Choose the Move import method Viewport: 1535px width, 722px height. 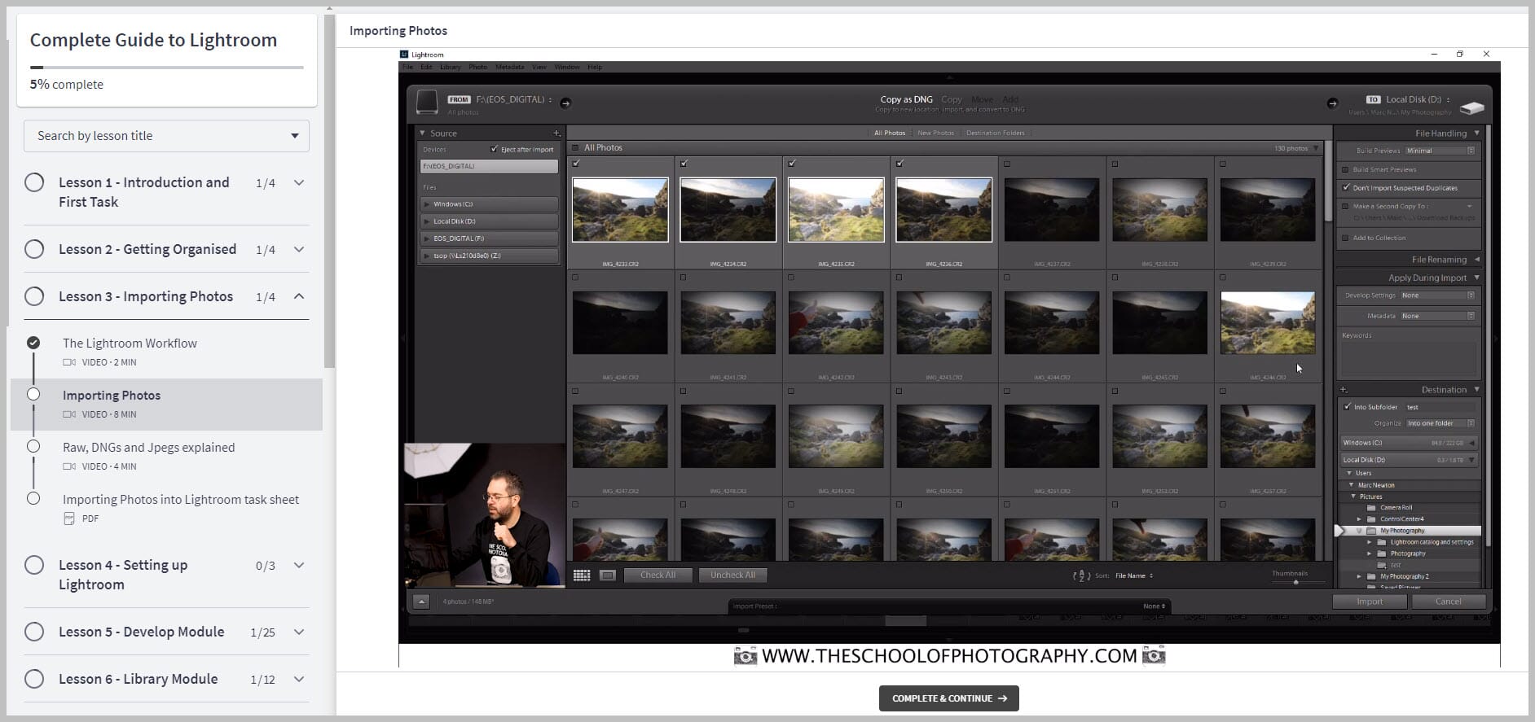tap(982, 99)
